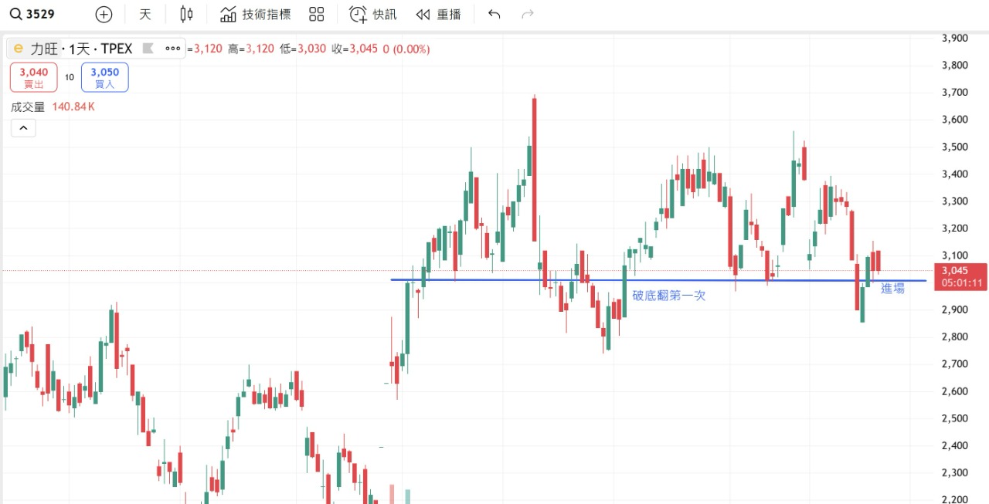
Task: Undo the last chart action
Action: pos(494,14)
